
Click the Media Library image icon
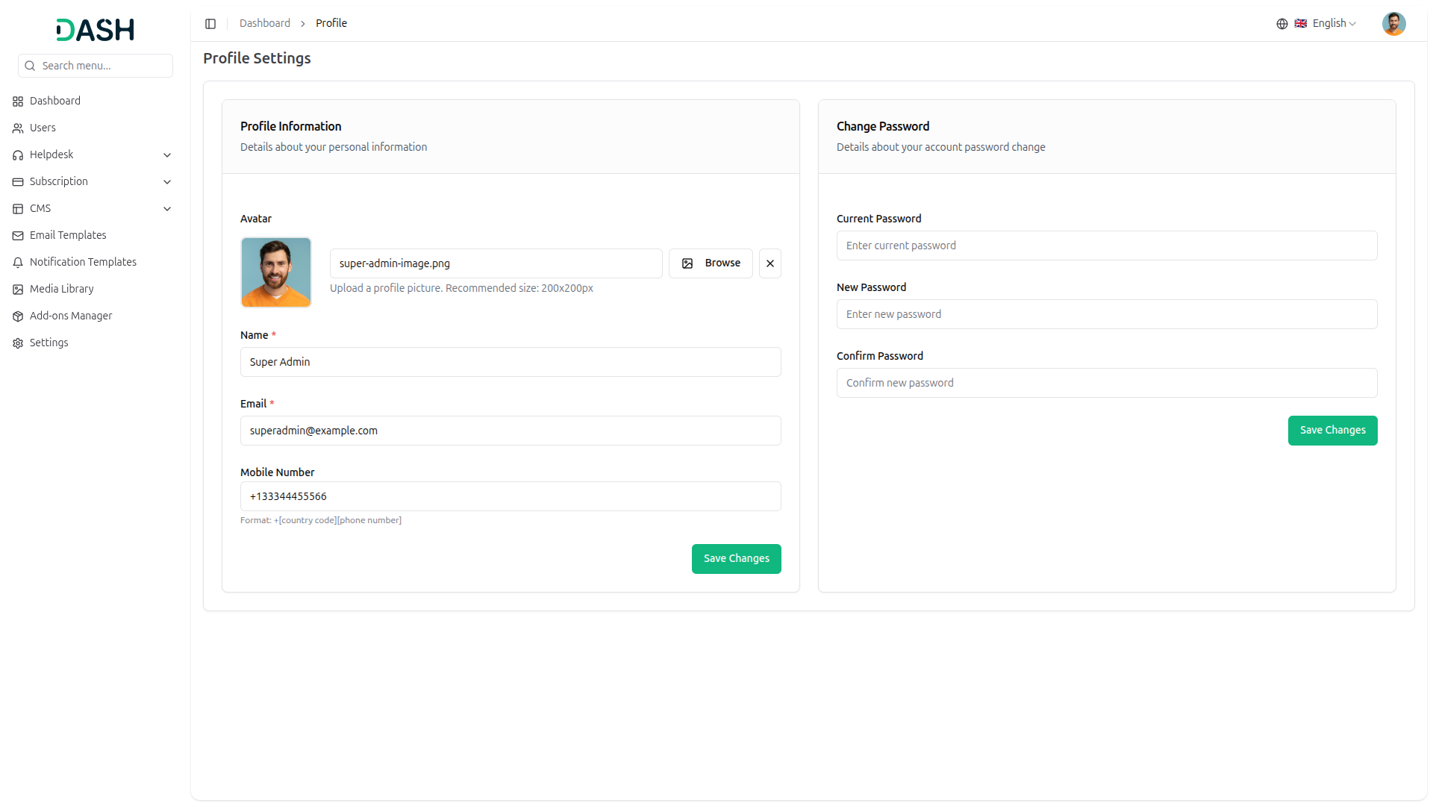18,290
